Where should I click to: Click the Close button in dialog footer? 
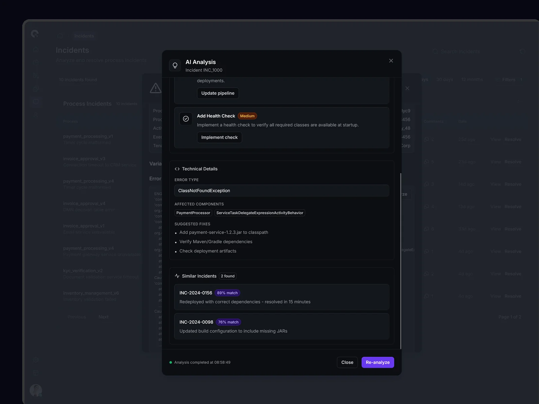(x=347, y=362)
